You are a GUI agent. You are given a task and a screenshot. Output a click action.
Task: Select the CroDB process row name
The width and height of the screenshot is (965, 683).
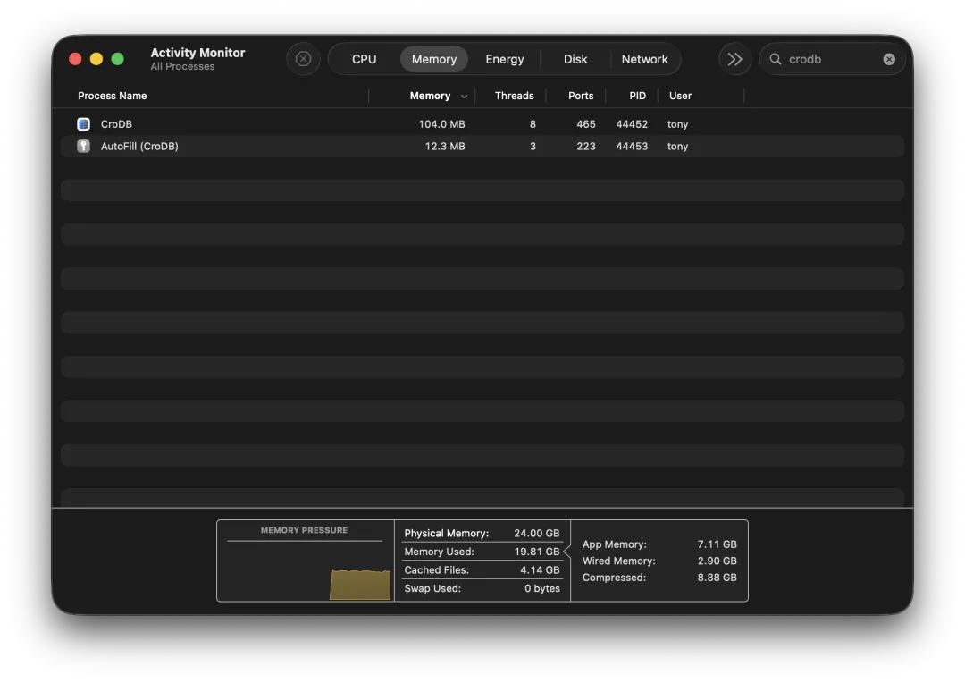coord(116,123)
